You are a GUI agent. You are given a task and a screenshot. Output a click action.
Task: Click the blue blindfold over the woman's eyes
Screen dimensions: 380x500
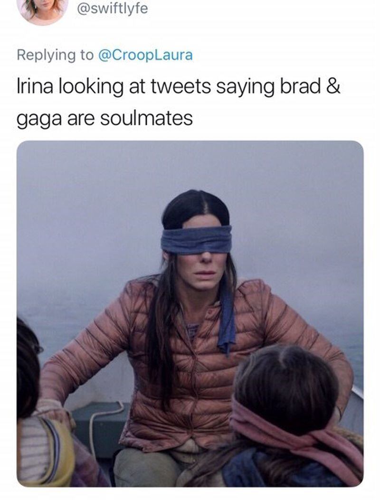pos(196,239)
